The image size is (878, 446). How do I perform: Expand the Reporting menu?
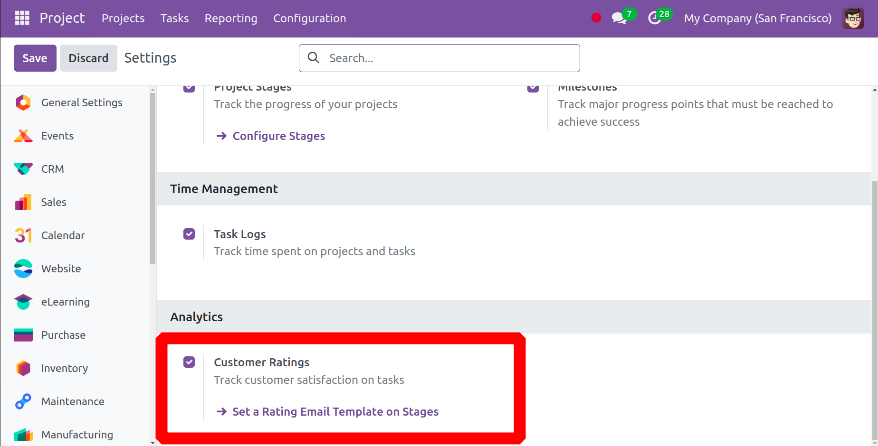point(230,18)
